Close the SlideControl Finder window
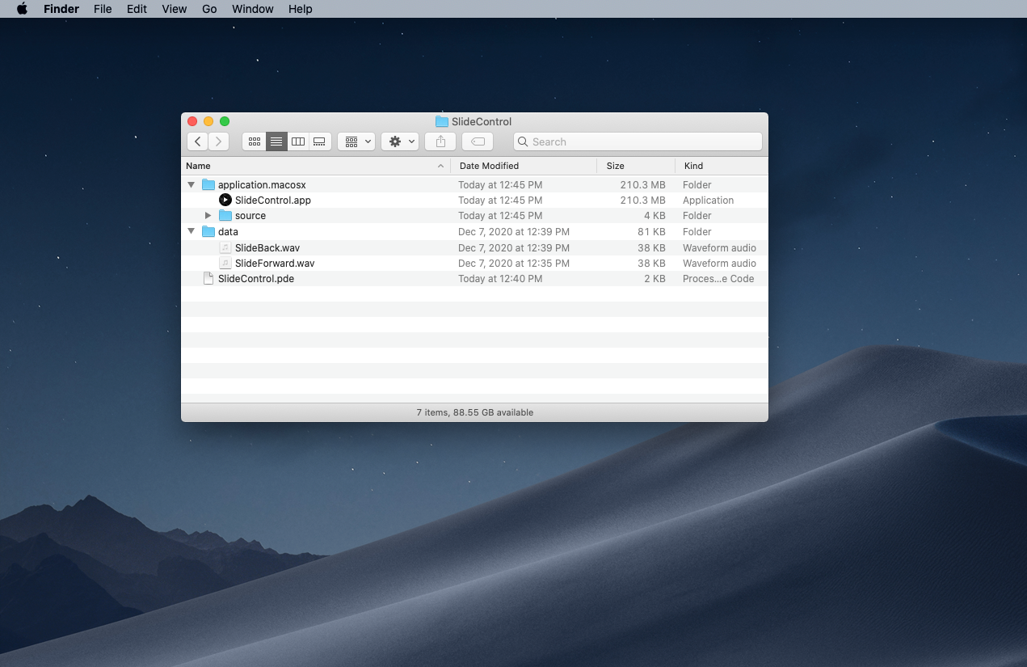The width and height of the screenshot is (1027, 667). tap(192, 121)
